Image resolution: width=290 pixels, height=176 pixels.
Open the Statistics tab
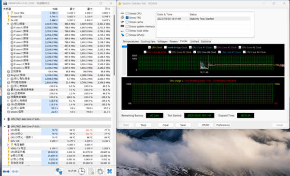tap(206, 42)
